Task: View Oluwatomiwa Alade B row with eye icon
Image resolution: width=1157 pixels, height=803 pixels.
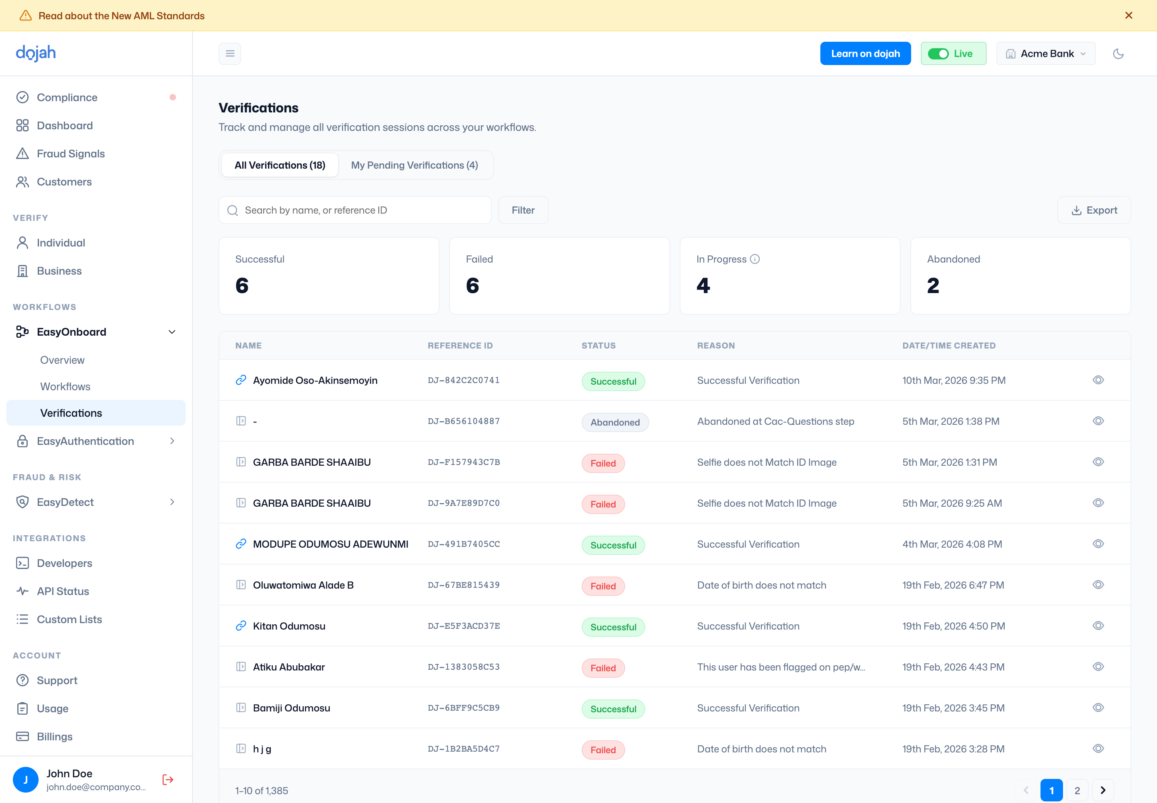Action: [1098, 585]
